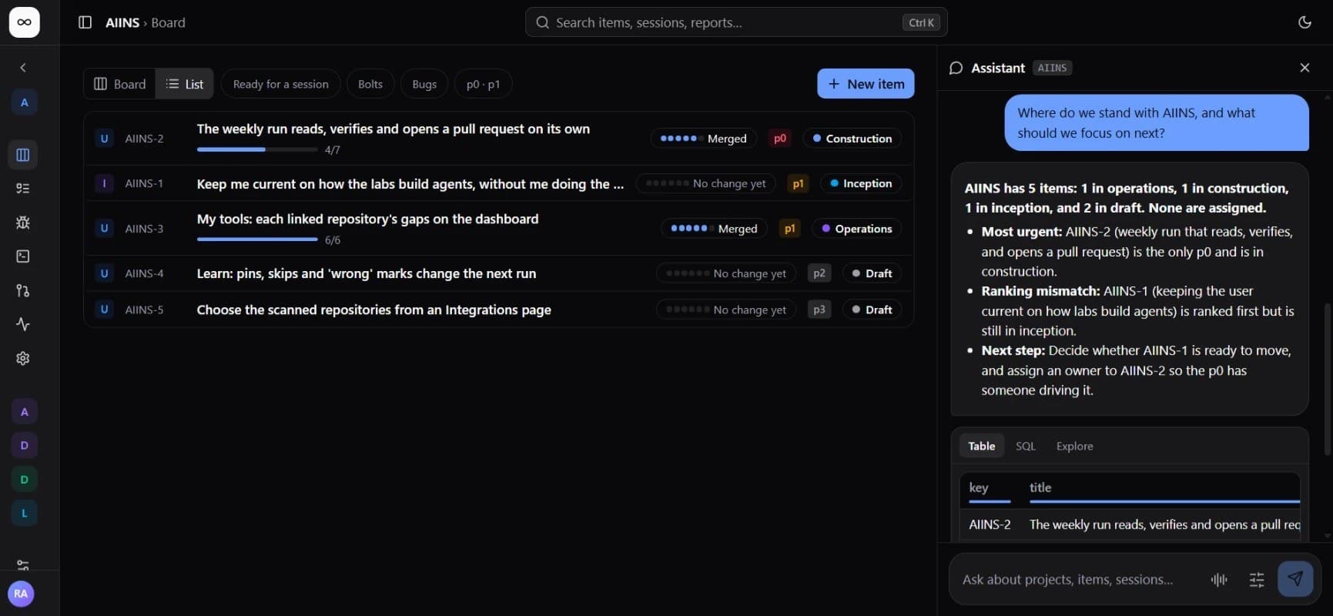Open the pull requests sidebar icon
The height and width of the screenshot is (616, 1333).
23,290
